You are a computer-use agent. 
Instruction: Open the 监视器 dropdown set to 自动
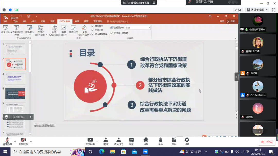point(137,28)
